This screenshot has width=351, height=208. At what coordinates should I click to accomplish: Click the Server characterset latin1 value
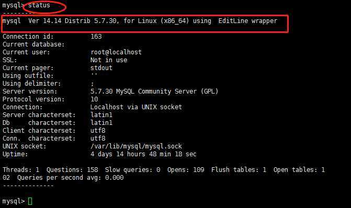(x=101, y=115)
